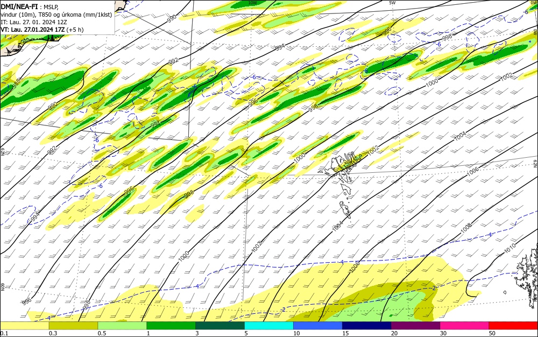Click the '10W' longitude label
Image resolution: width=538 pixels, height=337 pixels.
[x=252, y=3]
